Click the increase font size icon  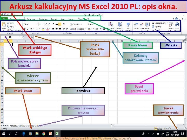click(x=46, y=24)
